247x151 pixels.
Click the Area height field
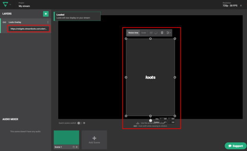(x=171, y=119)
